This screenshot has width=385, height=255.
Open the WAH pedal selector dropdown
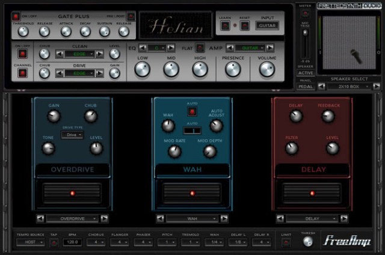pos(192,218)
